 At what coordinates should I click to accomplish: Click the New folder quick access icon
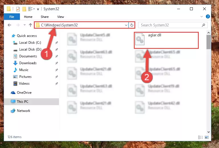tap(24, 9)
